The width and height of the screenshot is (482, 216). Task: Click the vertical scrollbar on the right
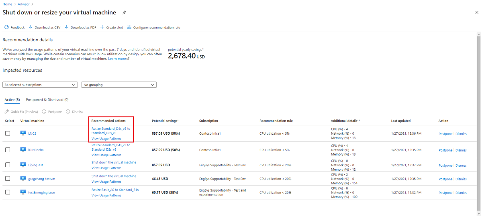click(x=478, y=124)
